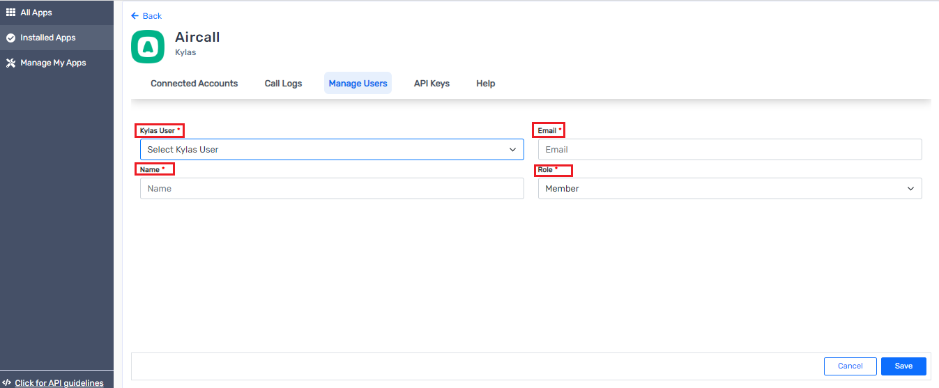This screenshot has height=388, width=939.
Task: Click the Back arrow icon
Action: click(x=135, y=16)
